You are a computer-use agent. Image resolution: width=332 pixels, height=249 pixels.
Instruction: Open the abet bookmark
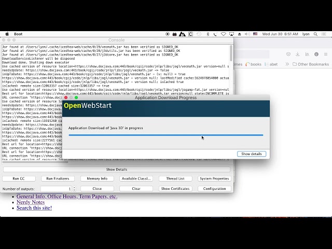point(271,64)
